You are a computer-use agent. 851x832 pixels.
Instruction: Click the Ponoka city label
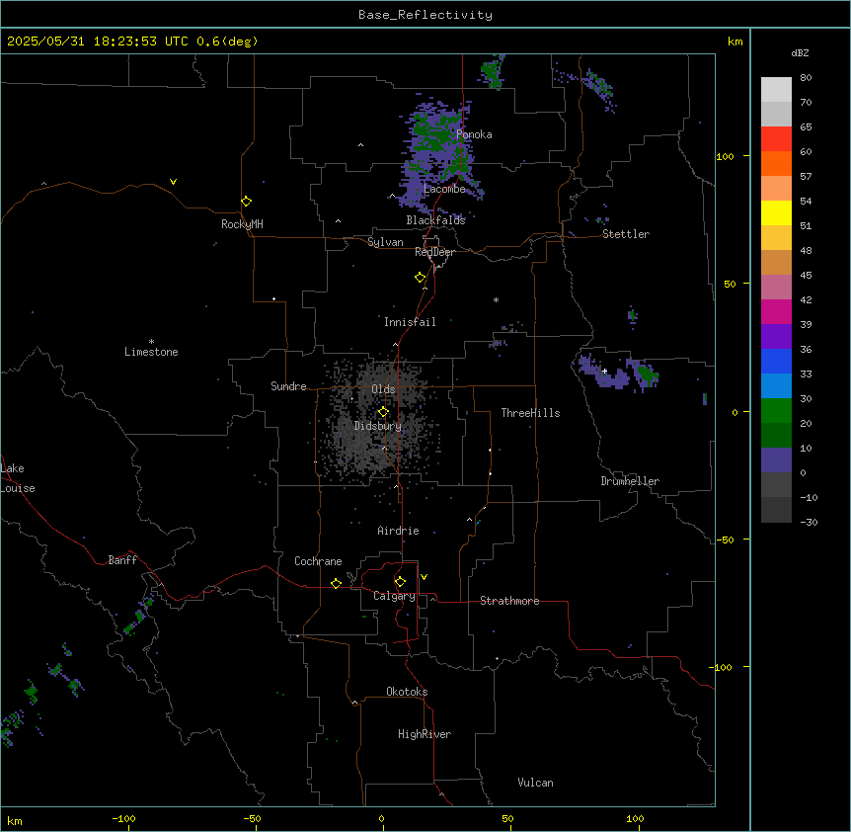474,134
